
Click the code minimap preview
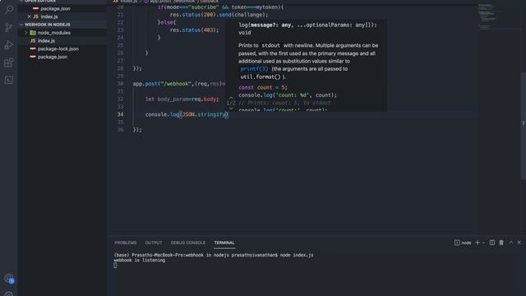(x=490, y=16)
